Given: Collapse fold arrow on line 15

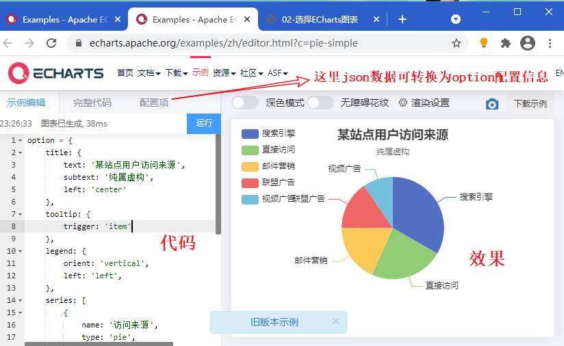Looking at the screenshot, I should (x=20, y=313).
